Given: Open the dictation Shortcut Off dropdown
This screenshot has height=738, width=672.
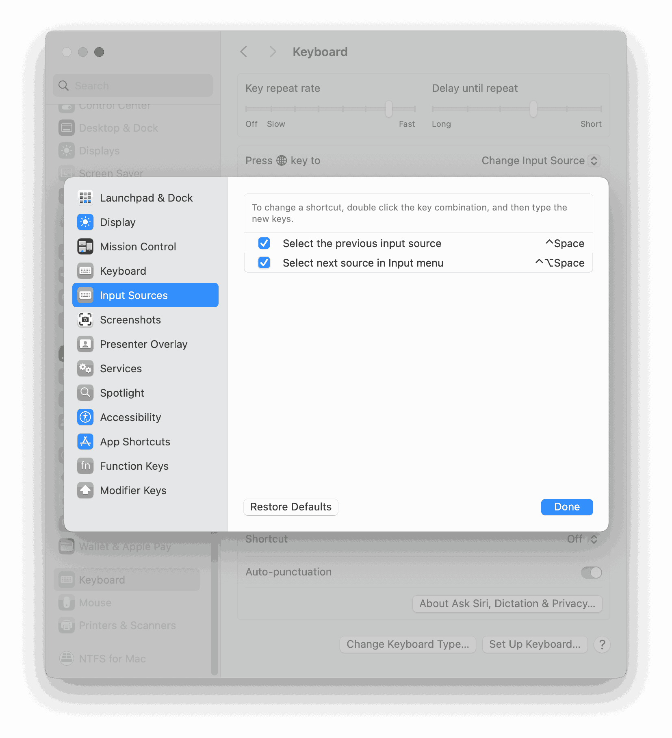Looking at the screenshot, I should pos(582,539).
